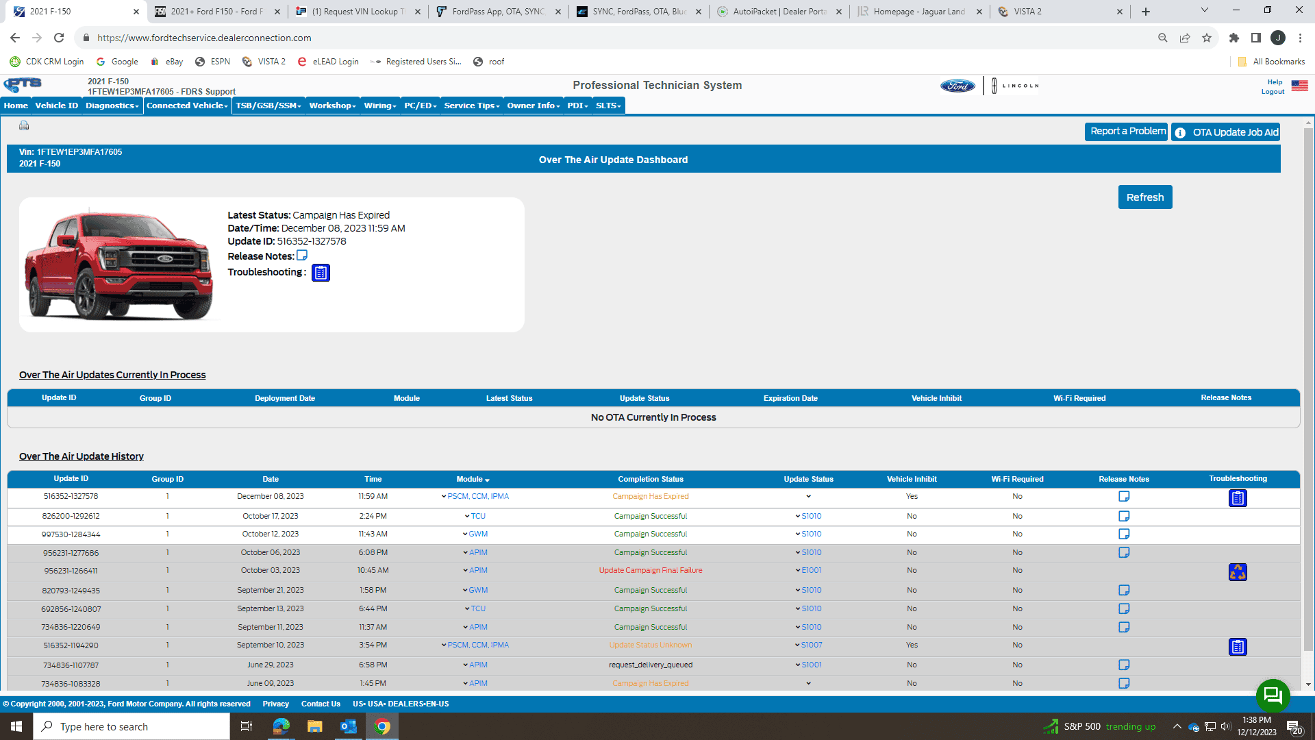This screenshot has height=740, width=1315.
Task: Open Outlook from the Windows taskbar
Action: click(349, 726)
